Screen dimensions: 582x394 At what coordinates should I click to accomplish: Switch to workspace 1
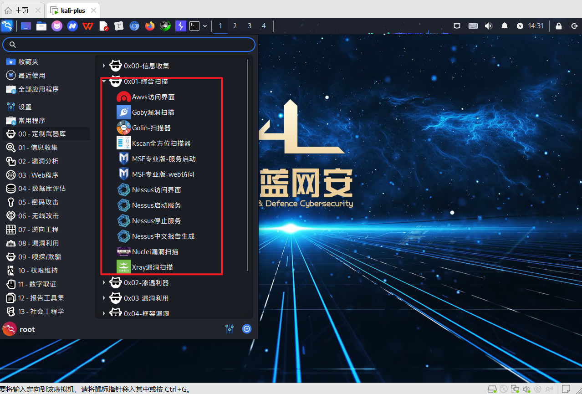pos(220,26)
